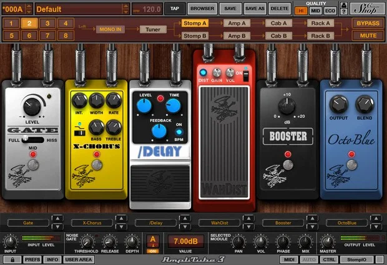Viewport: 387px width, 265px height.
Task: Open the Default preset name dropdown
Action: click(82, 9)
